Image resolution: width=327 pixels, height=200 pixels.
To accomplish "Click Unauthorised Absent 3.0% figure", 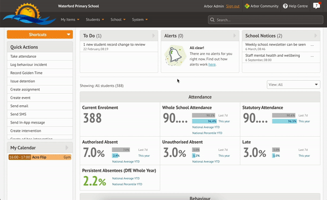I will [x=174, y=153].
